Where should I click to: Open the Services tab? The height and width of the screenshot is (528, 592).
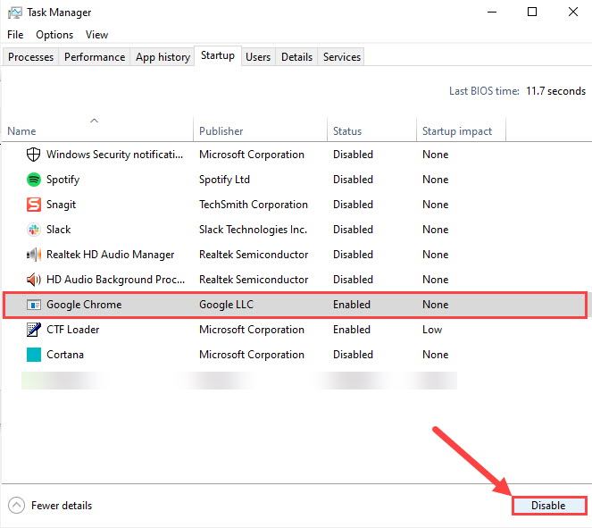click(342, 57)
